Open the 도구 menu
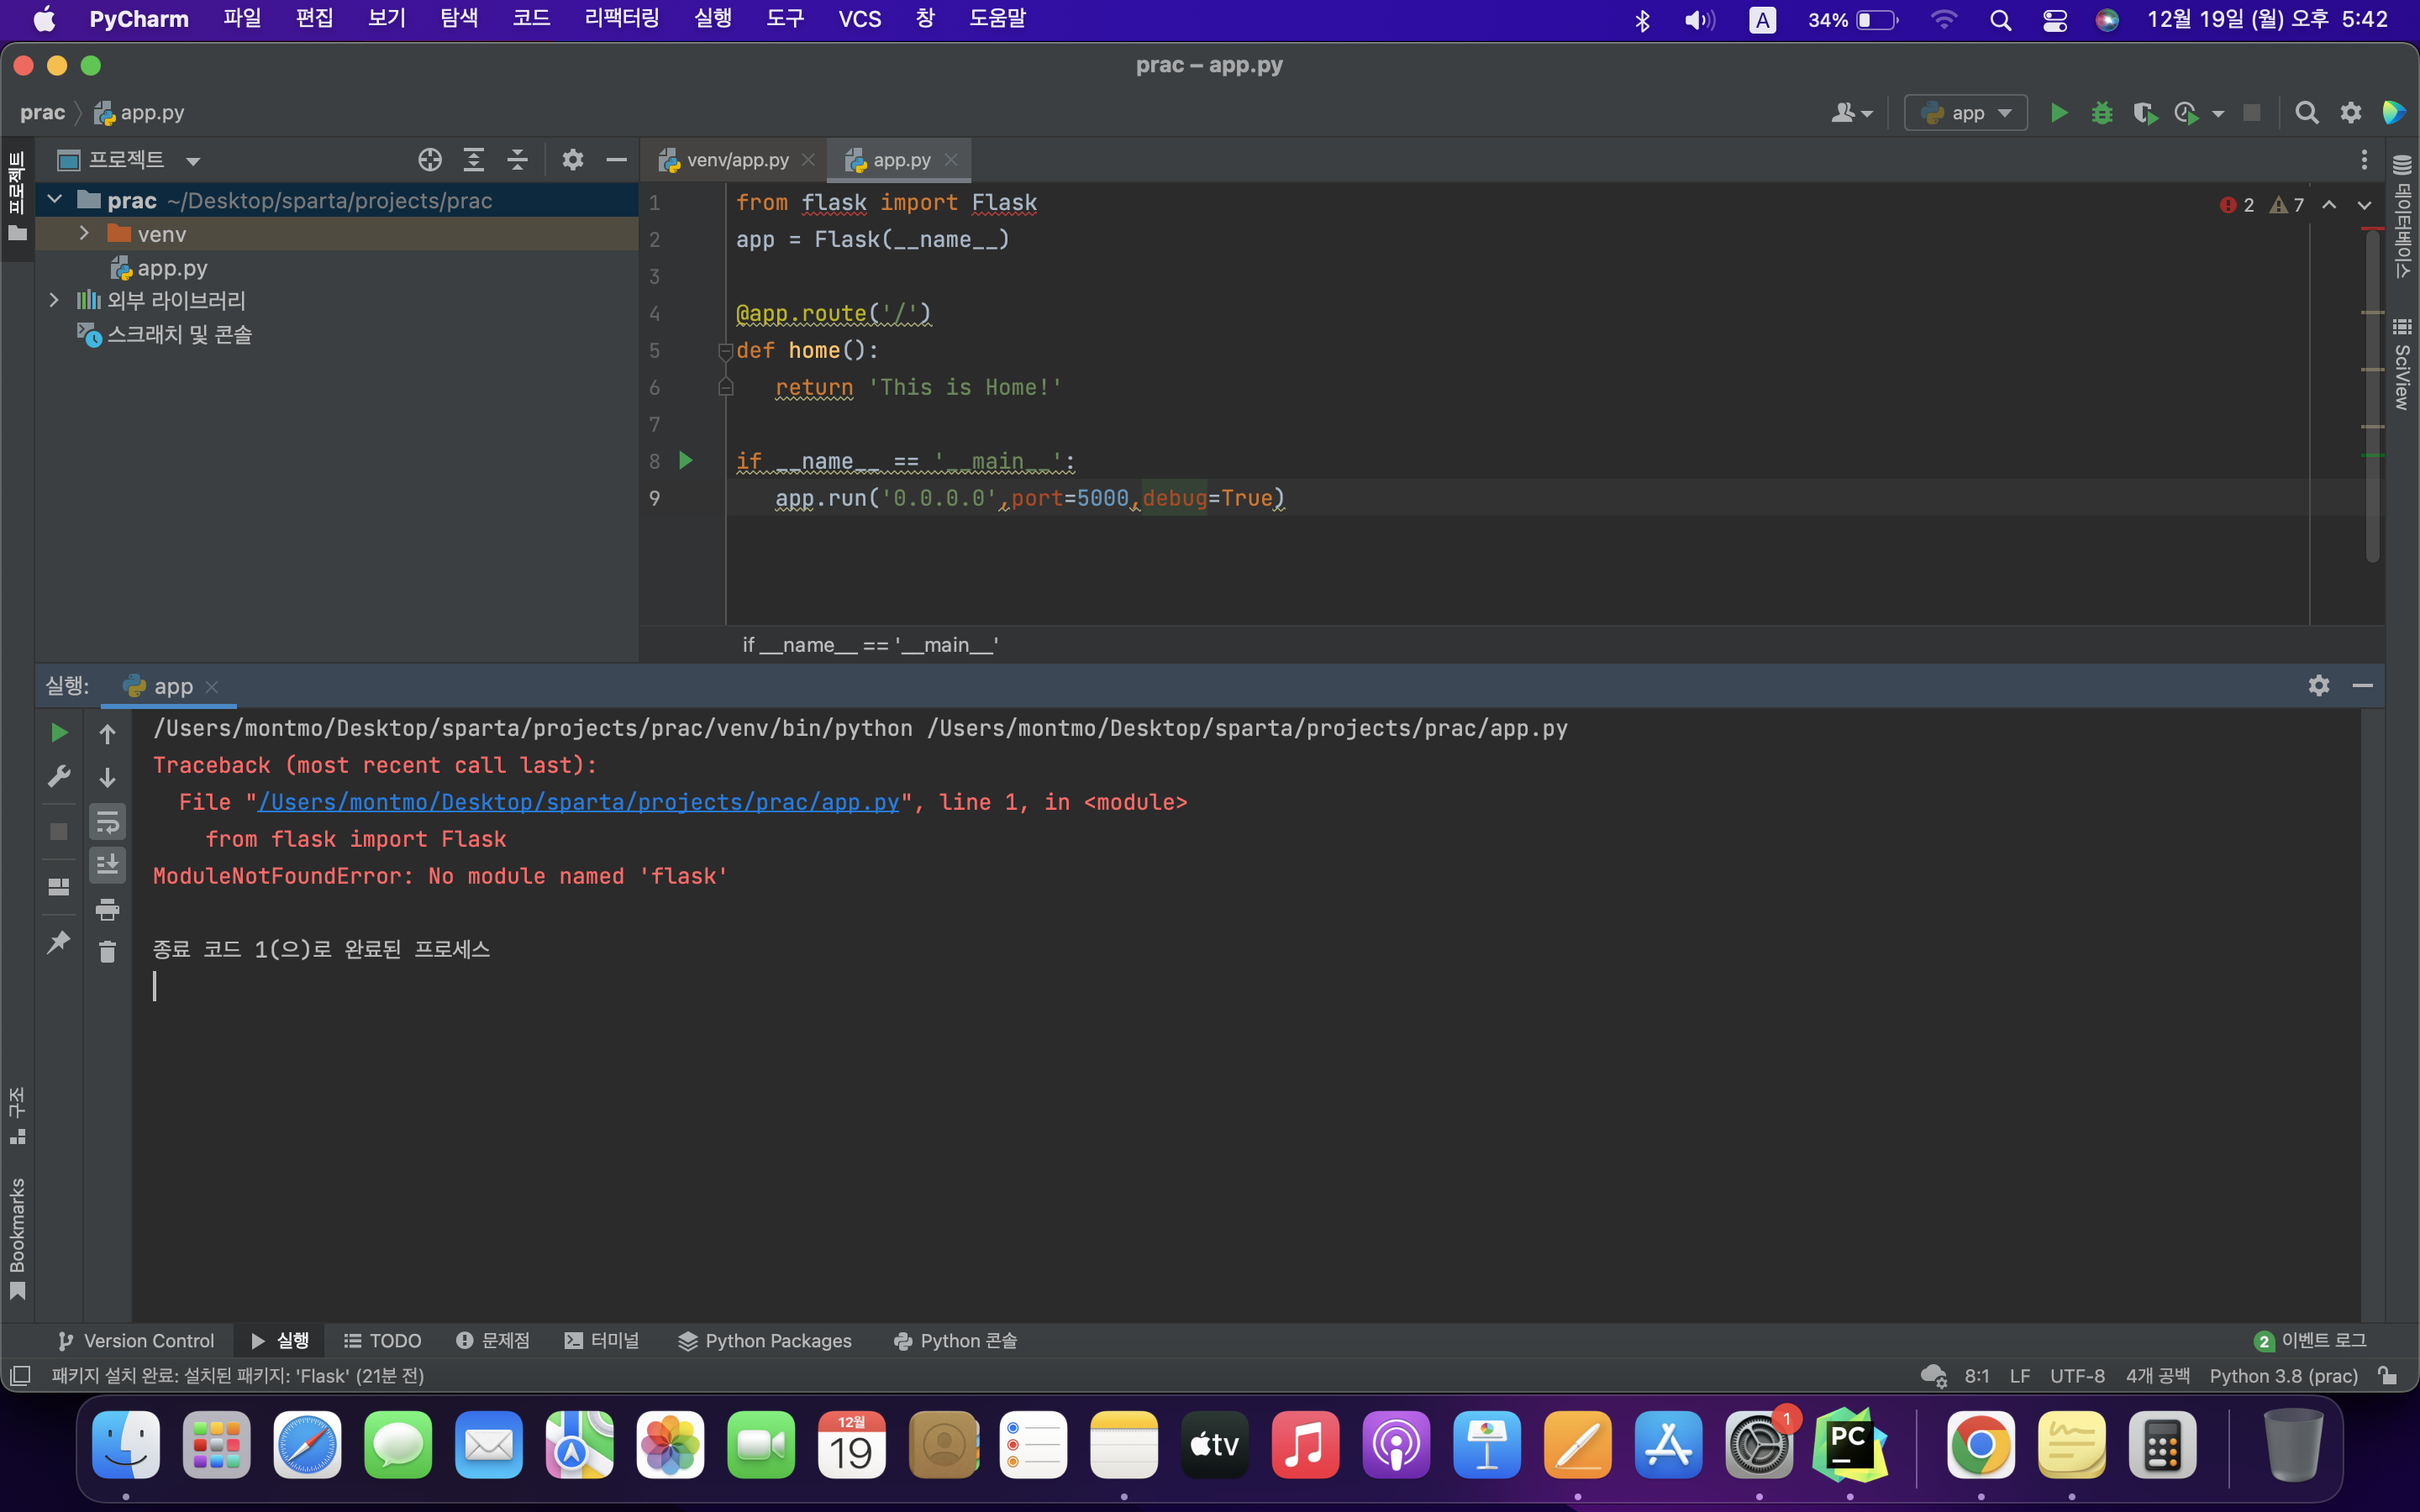The width and height of the screenshot is (2420, 1512). [785, 19]
